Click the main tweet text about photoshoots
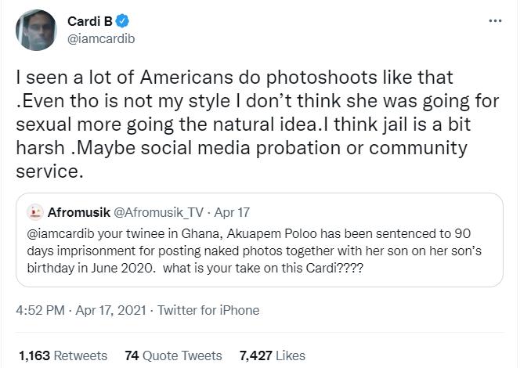The height and width of the screenshot is (368, 531). [x=235, y=78]
